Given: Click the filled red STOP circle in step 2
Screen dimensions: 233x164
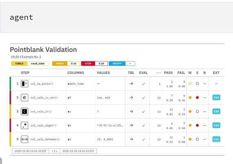Looking at the screenshot, I should [x=197, y=97].
